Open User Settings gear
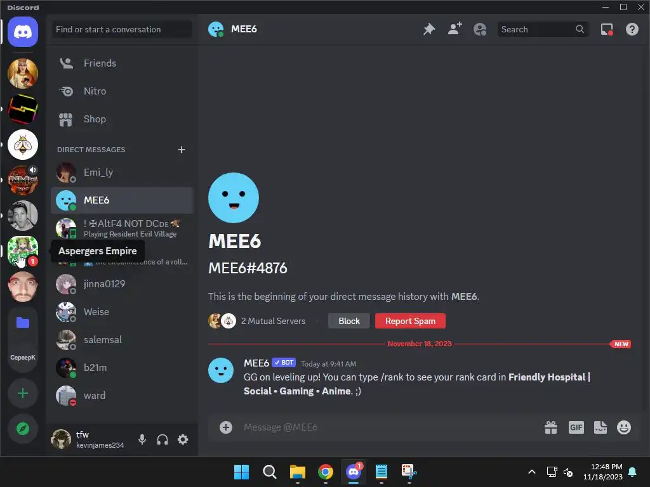The image size is (650, 487). pyautogui.click(x=183, y=439)
